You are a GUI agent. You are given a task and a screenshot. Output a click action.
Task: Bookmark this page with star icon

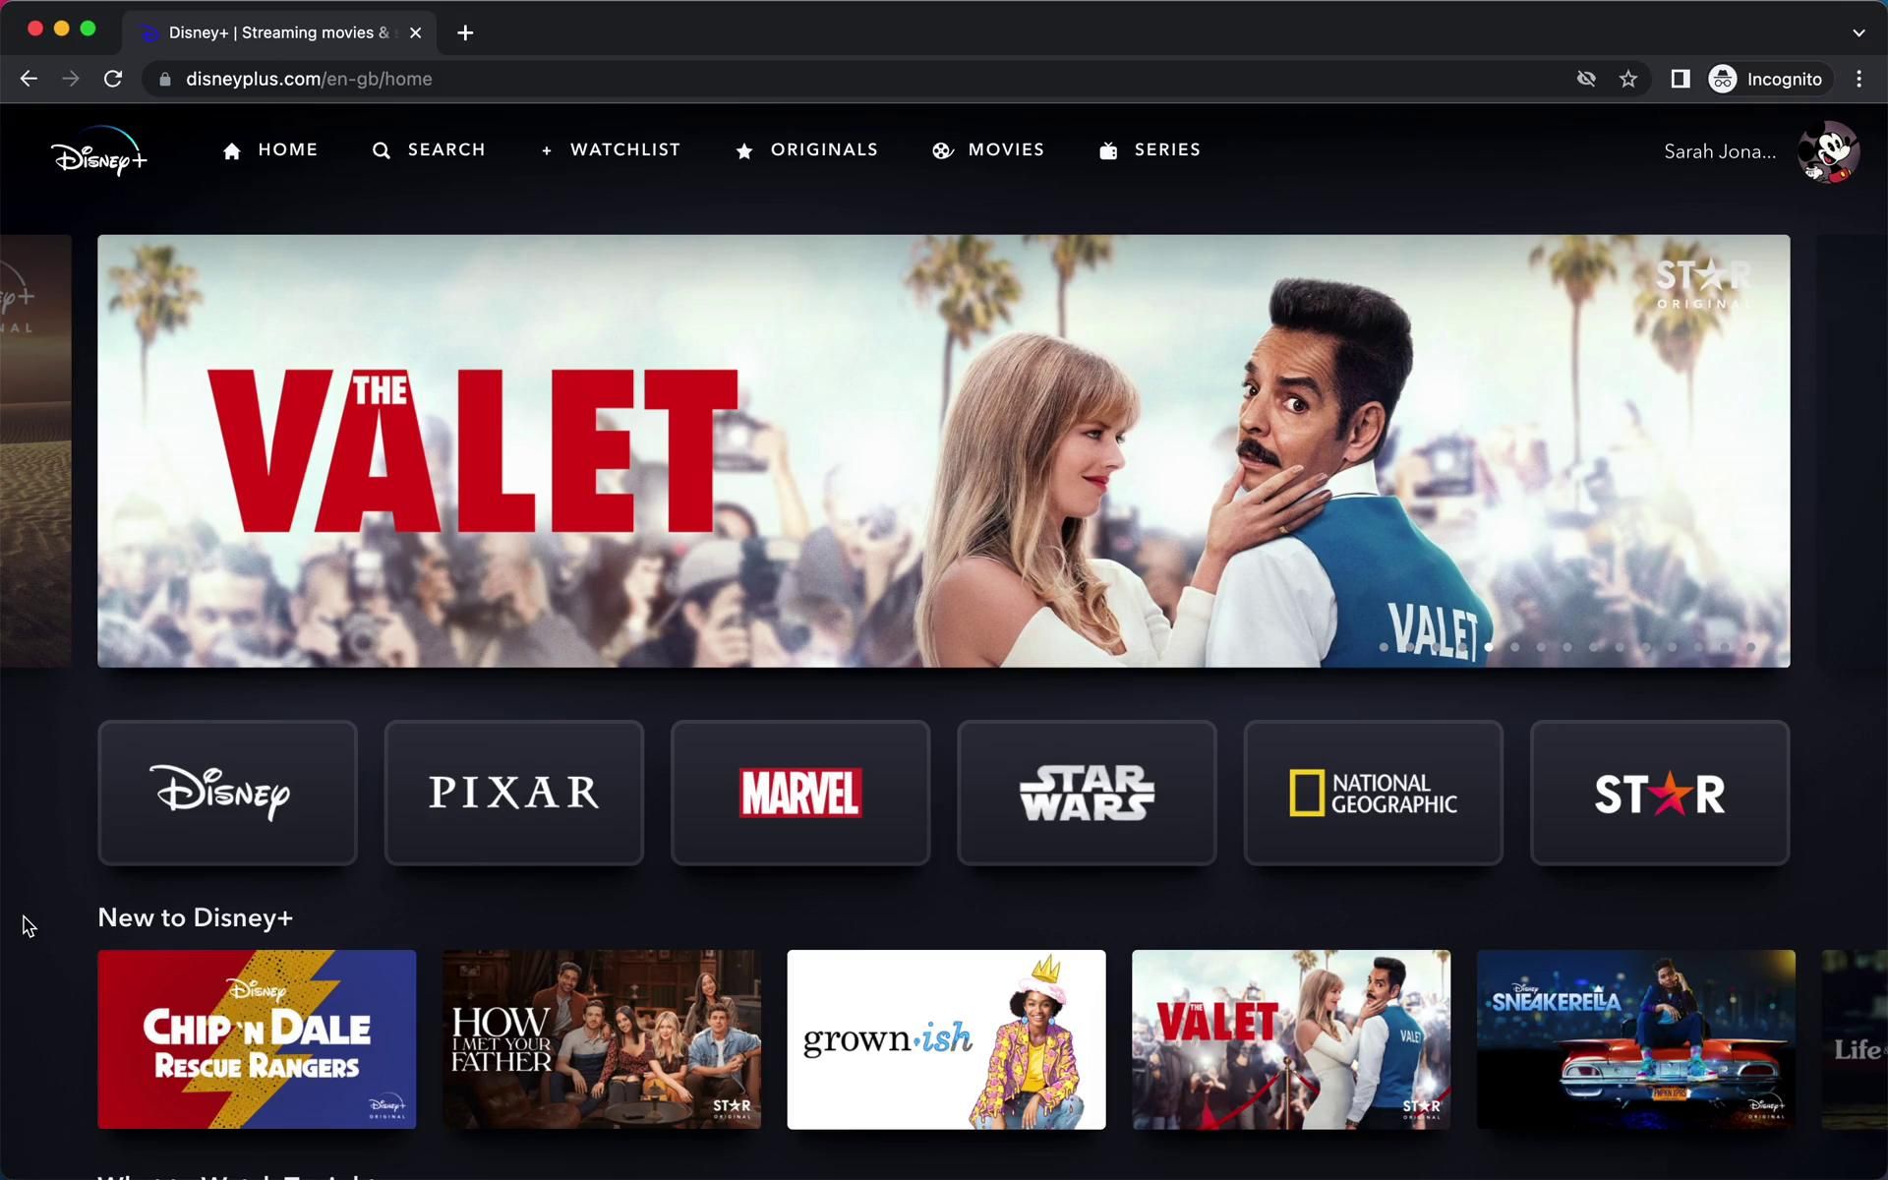click(x=1628, y=79)
